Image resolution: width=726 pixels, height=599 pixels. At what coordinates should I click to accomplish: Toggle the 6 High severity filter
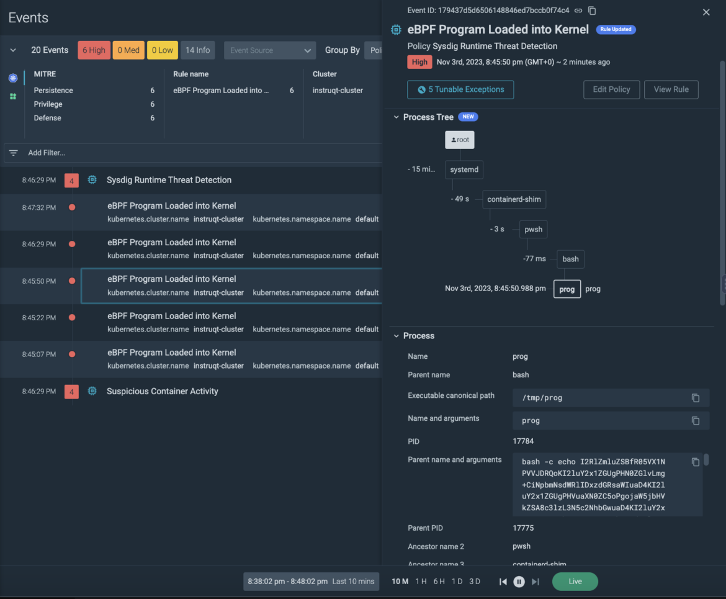[94, 50]
